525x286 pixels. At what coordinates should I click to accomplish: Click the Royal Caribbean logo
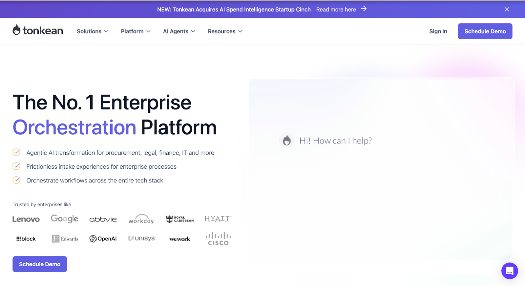(x=180, y=219)
